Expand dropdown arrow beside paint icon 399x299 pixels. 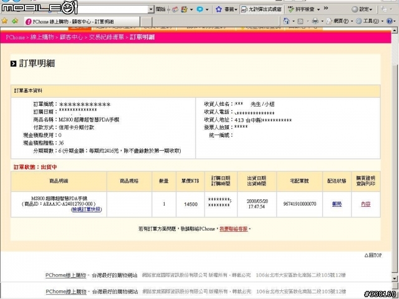coord(191,10)
